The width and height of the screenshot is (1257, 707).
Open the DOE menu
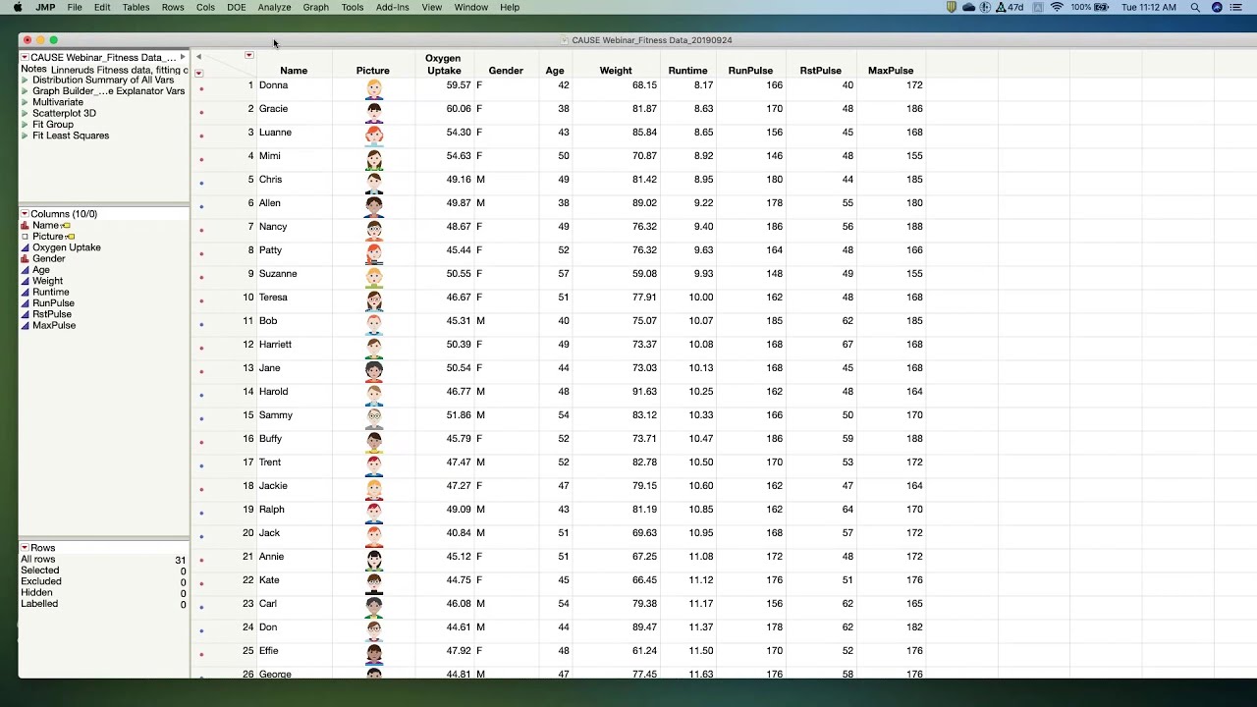[x=237, y=7]
